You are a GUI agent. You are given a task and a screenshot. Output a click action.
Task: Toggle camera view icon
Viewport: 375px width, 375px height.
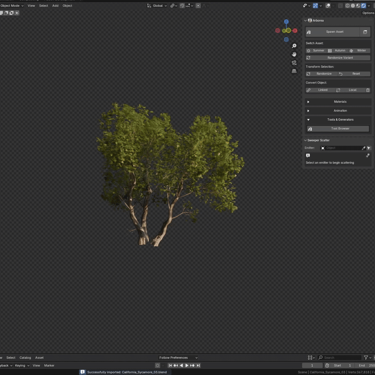[x=294, y=63]
